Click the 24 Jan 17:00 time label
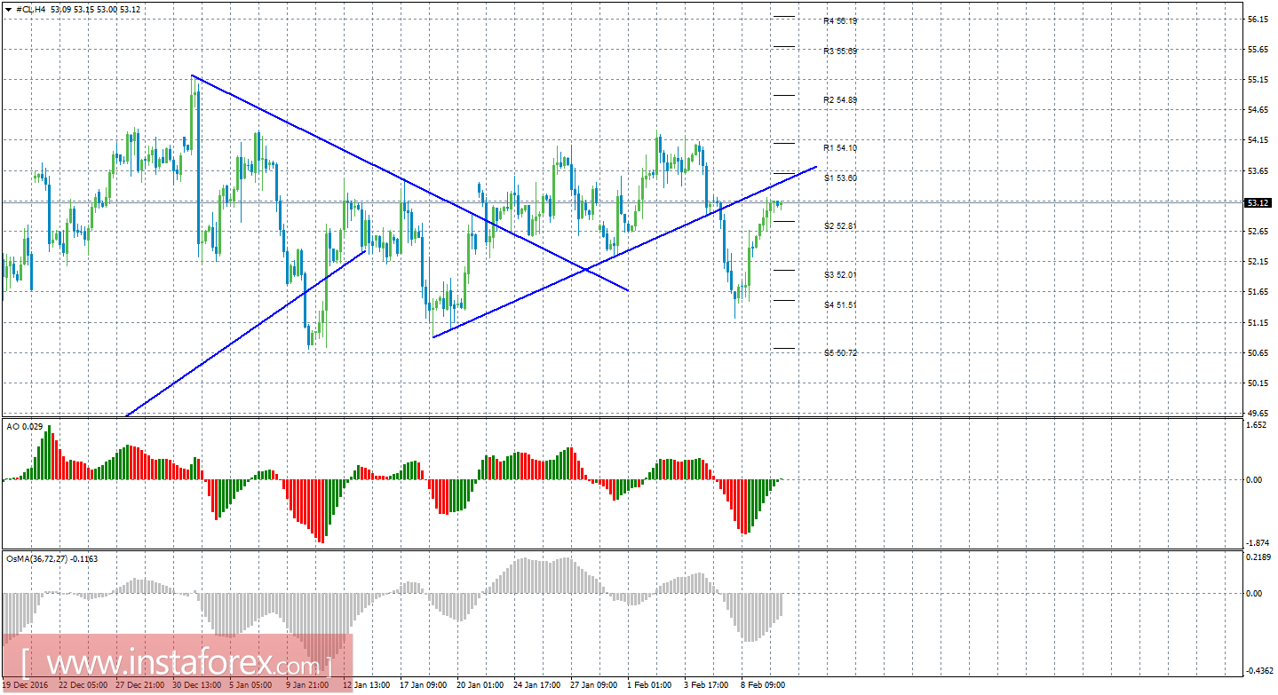 coord(536,685)
